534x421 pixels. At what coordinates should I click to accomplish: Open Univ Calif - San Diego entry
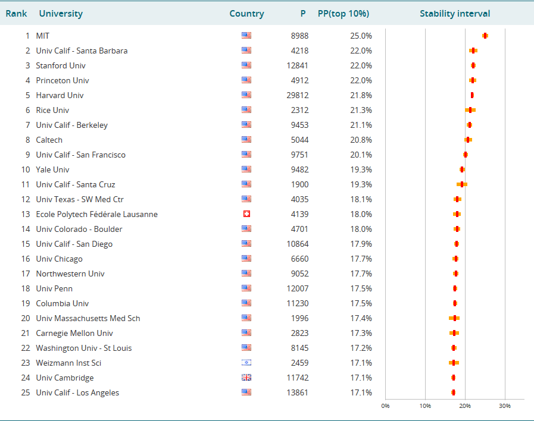[x=74, y=244]
